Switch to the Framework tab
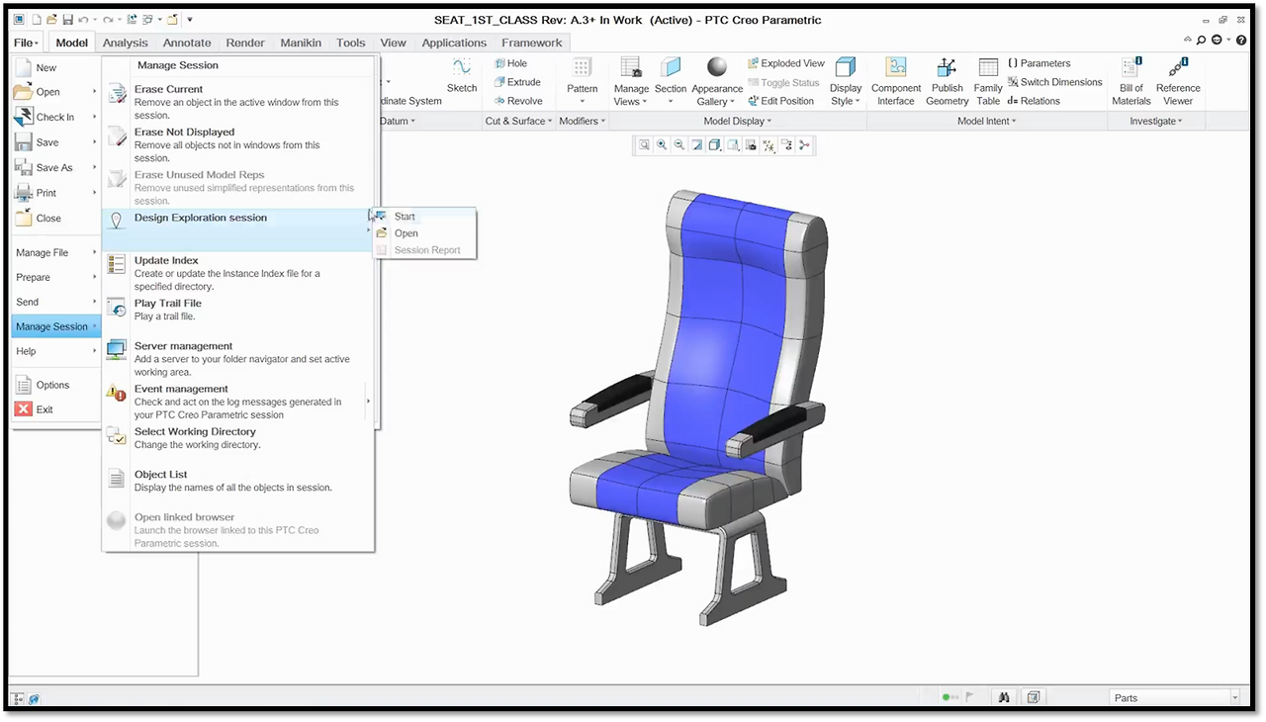 531,43
